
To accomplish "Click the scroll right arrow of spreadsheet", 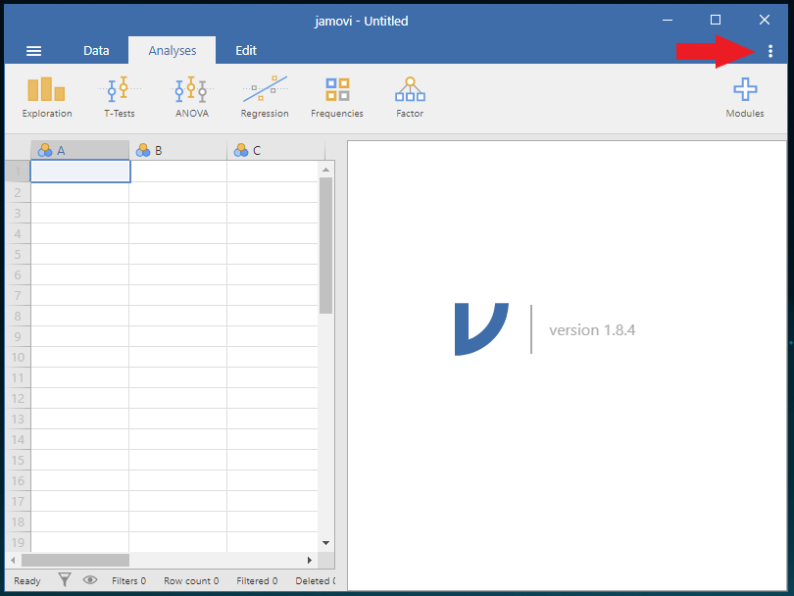I will pyautogui.click(x=310, y=560).
